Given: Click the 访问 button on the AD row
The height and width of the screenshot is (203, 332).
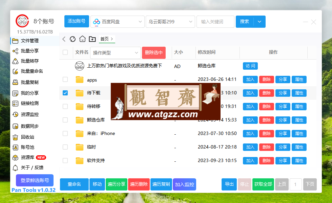Looking at the screenshot, I should (x=250, y=66).
